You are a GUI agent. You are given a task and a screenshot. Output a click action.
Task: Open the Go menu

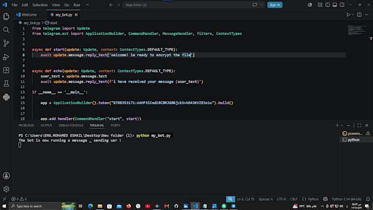(66, 5)
